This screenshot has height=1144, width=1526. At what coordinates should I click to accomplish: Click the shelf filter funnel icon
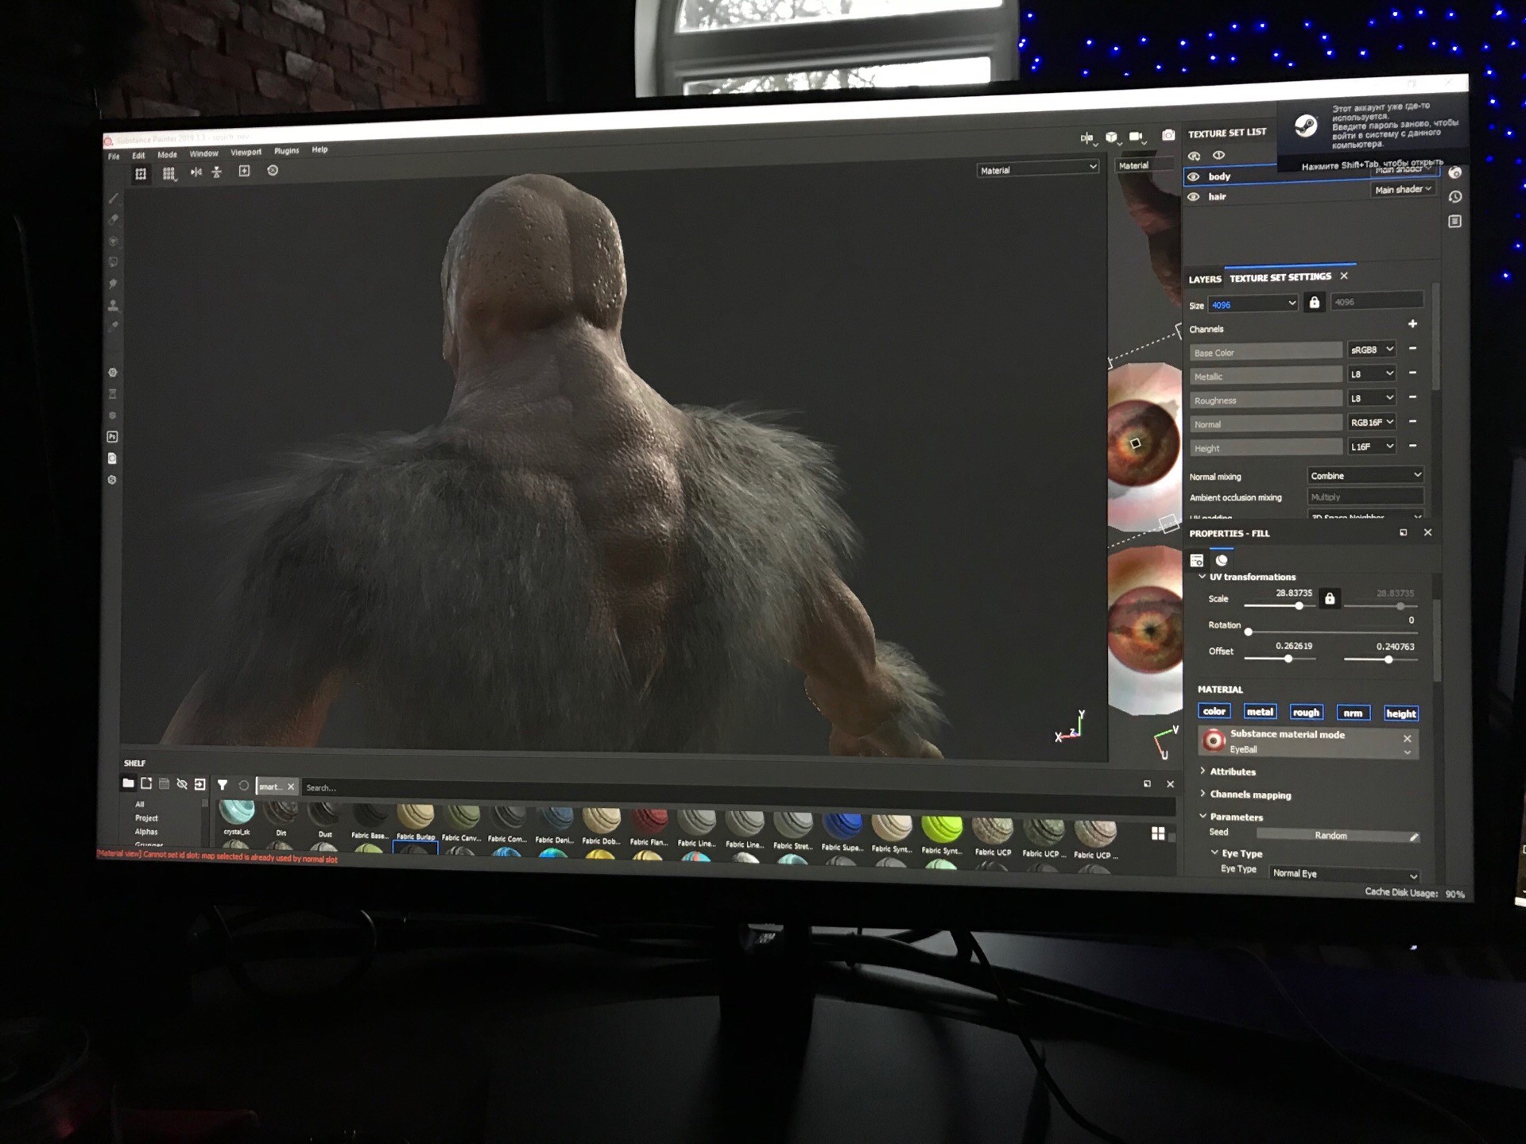pos(223,785)
